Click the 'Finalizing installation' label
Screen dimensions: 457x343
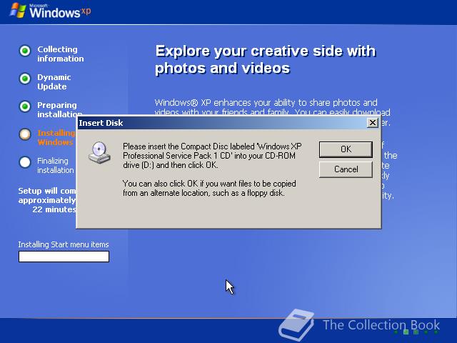56,165
